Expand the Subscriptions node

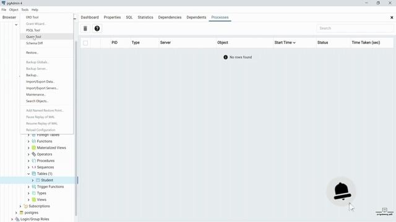[20, 207]
